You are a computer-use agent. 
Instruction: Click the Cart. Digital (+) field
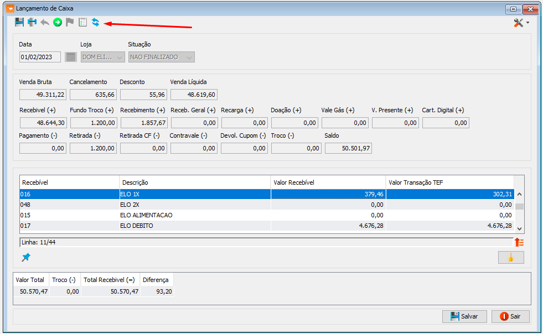pos(446,123)
